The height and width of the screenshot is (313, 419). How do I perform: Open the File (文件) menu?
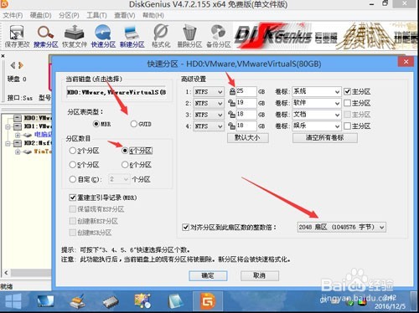pyautogui.click(x=13, y=15)
